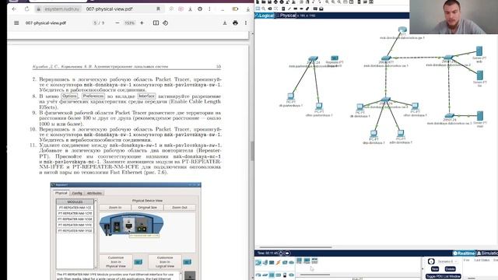
Task: Choose Connections lightning bolt category
Action: (279, 263)
